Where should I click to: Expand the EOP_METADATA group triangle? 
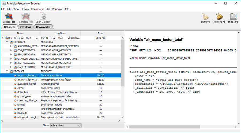point(11,50)
